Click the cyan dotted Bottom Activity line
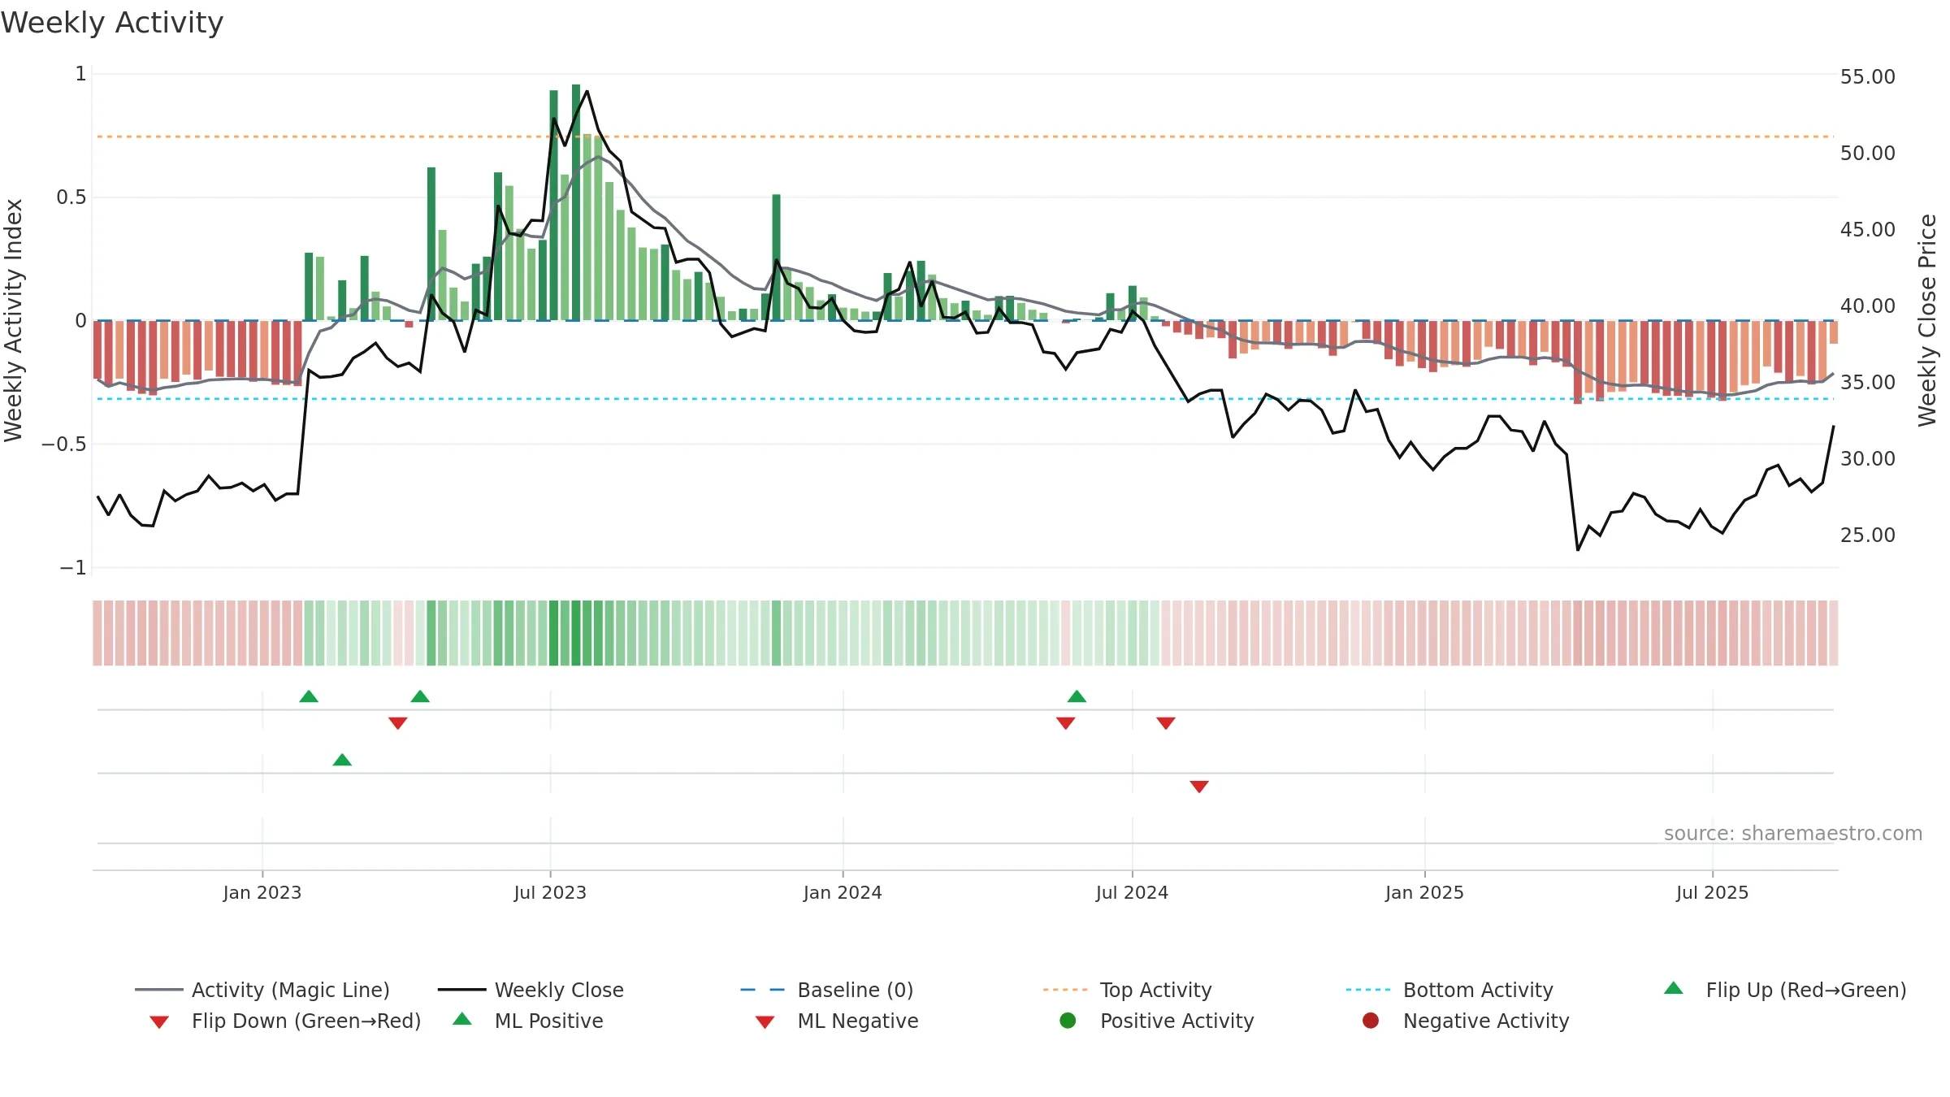The image size is (1950, 1097). (965, 399)
